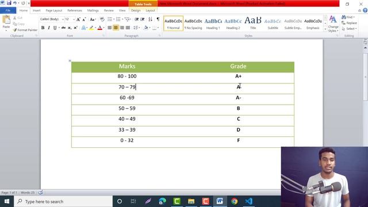Open Chrome from the taskbar
Screen dimensions: 368x207
234,201
